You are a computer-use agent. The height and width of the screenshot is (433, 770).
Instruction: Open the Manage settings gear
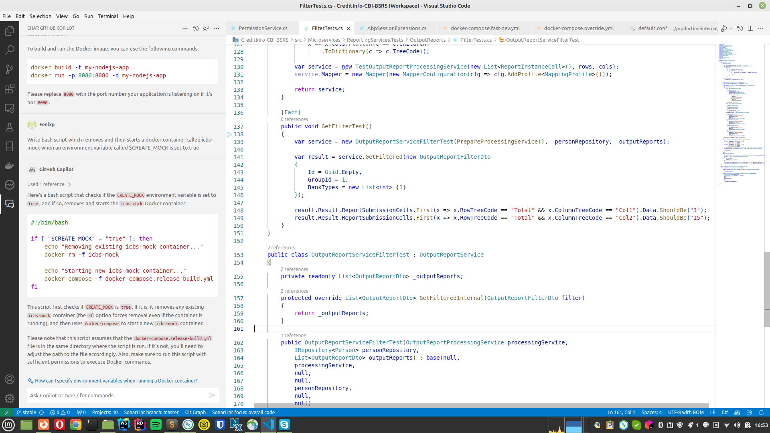tap(10, 399)
